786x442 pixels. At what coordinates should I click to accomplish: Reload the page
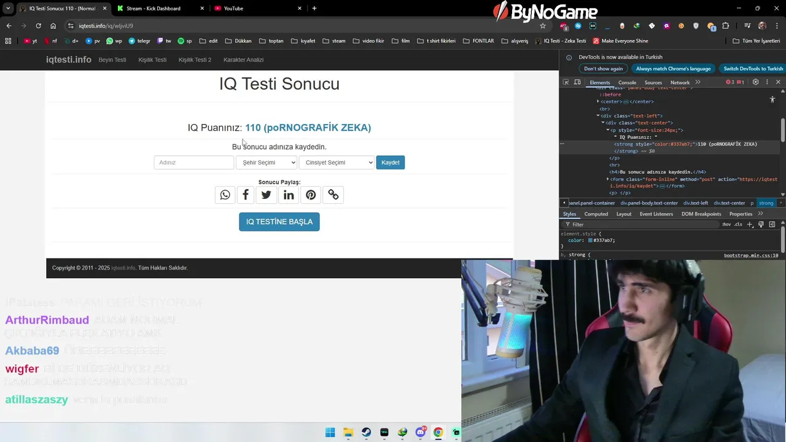pos(38,26)
